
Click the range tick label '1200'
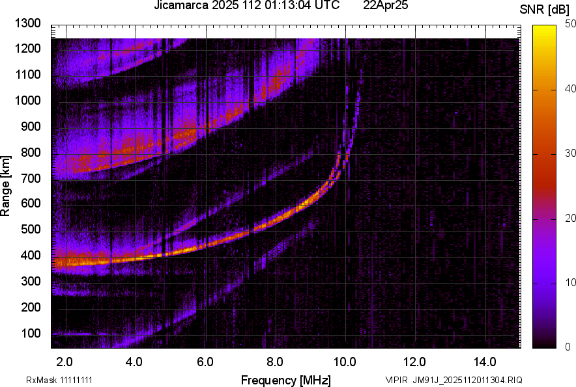coord(27,48)
